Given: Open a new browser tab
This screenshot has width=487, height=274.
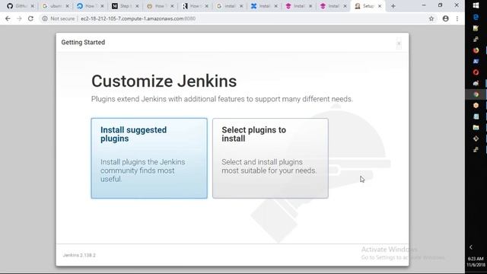Looking at the screenshot, I should 393,6.
